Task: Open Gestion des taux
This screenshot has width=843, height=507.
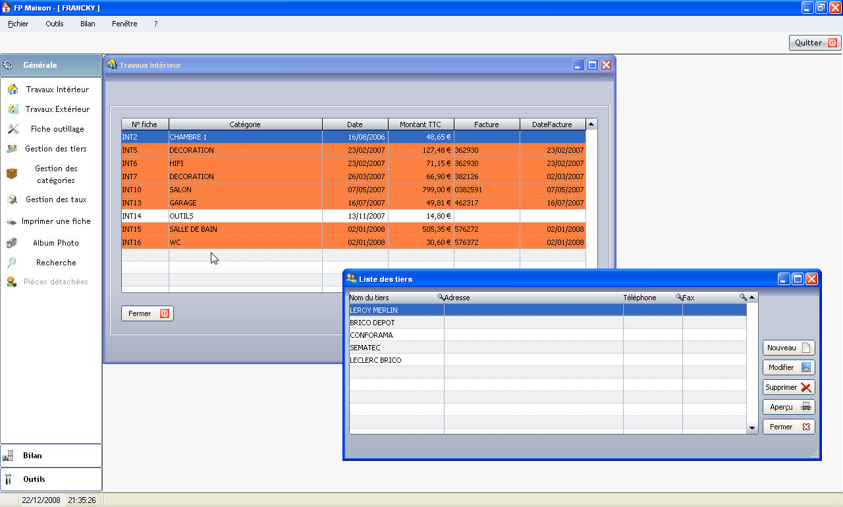Action: click(56, 200)
